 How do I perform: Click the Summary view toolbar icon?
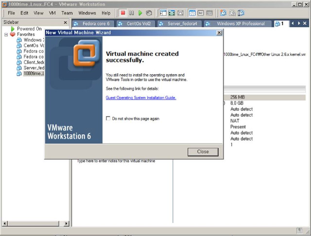192,13
